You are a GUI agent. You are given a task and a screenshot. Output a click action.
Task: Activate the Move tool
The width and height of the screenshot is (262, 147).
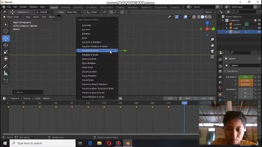tap(6, 38)
